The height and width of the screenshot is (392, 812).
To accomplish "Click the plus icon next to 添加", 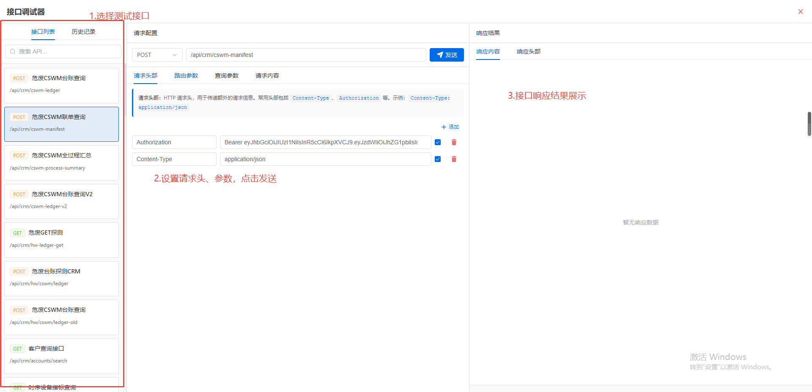I will (x=444, y=127).
